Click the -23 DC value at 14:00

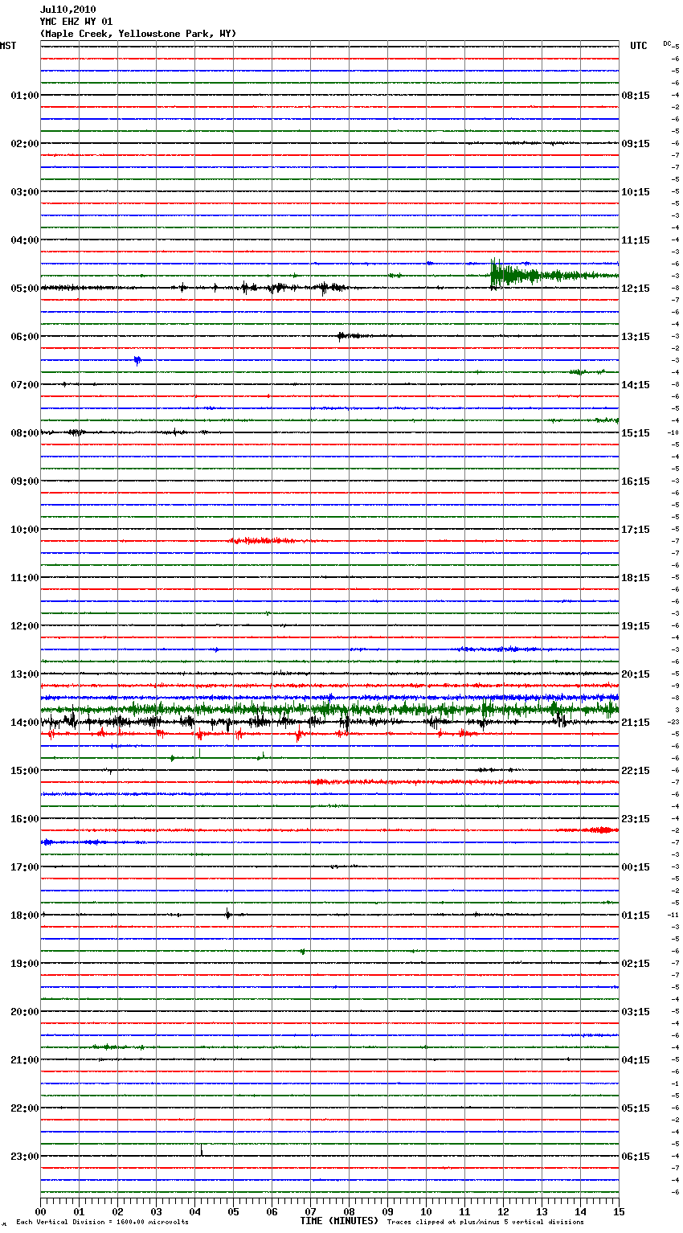674,723
